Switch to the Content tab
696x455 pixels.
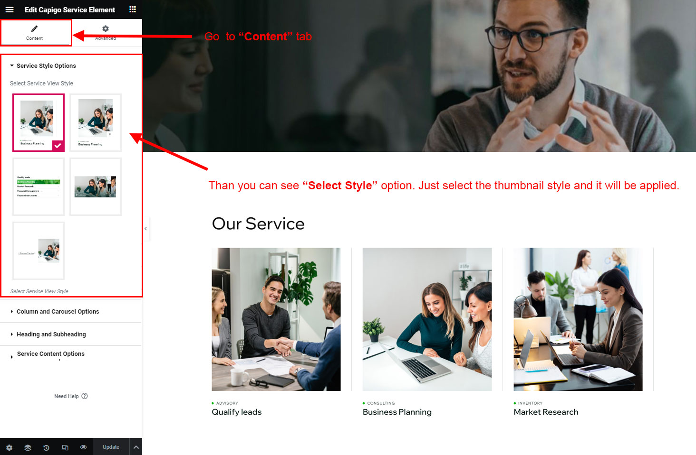[35, 33]
